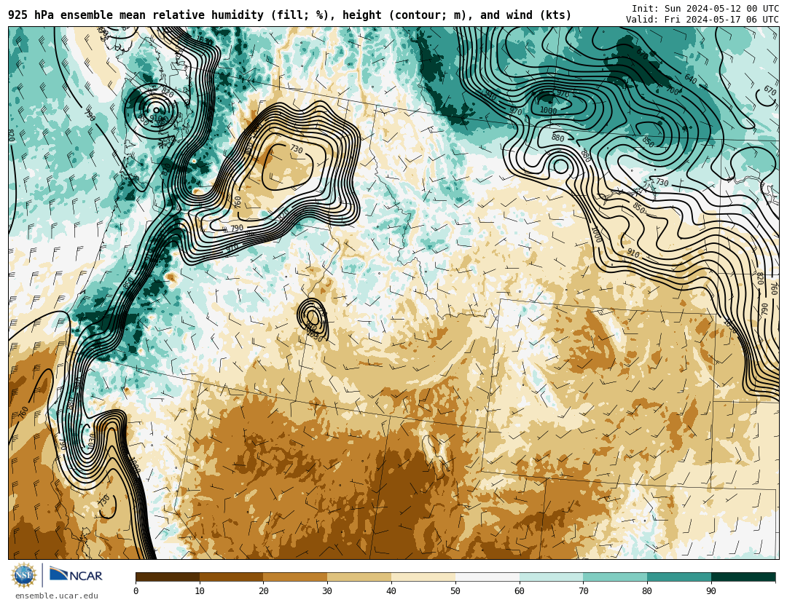Click the NCAR logo
Screen dimensions: 787x605
pyautogui.click(x=77, y=574)
